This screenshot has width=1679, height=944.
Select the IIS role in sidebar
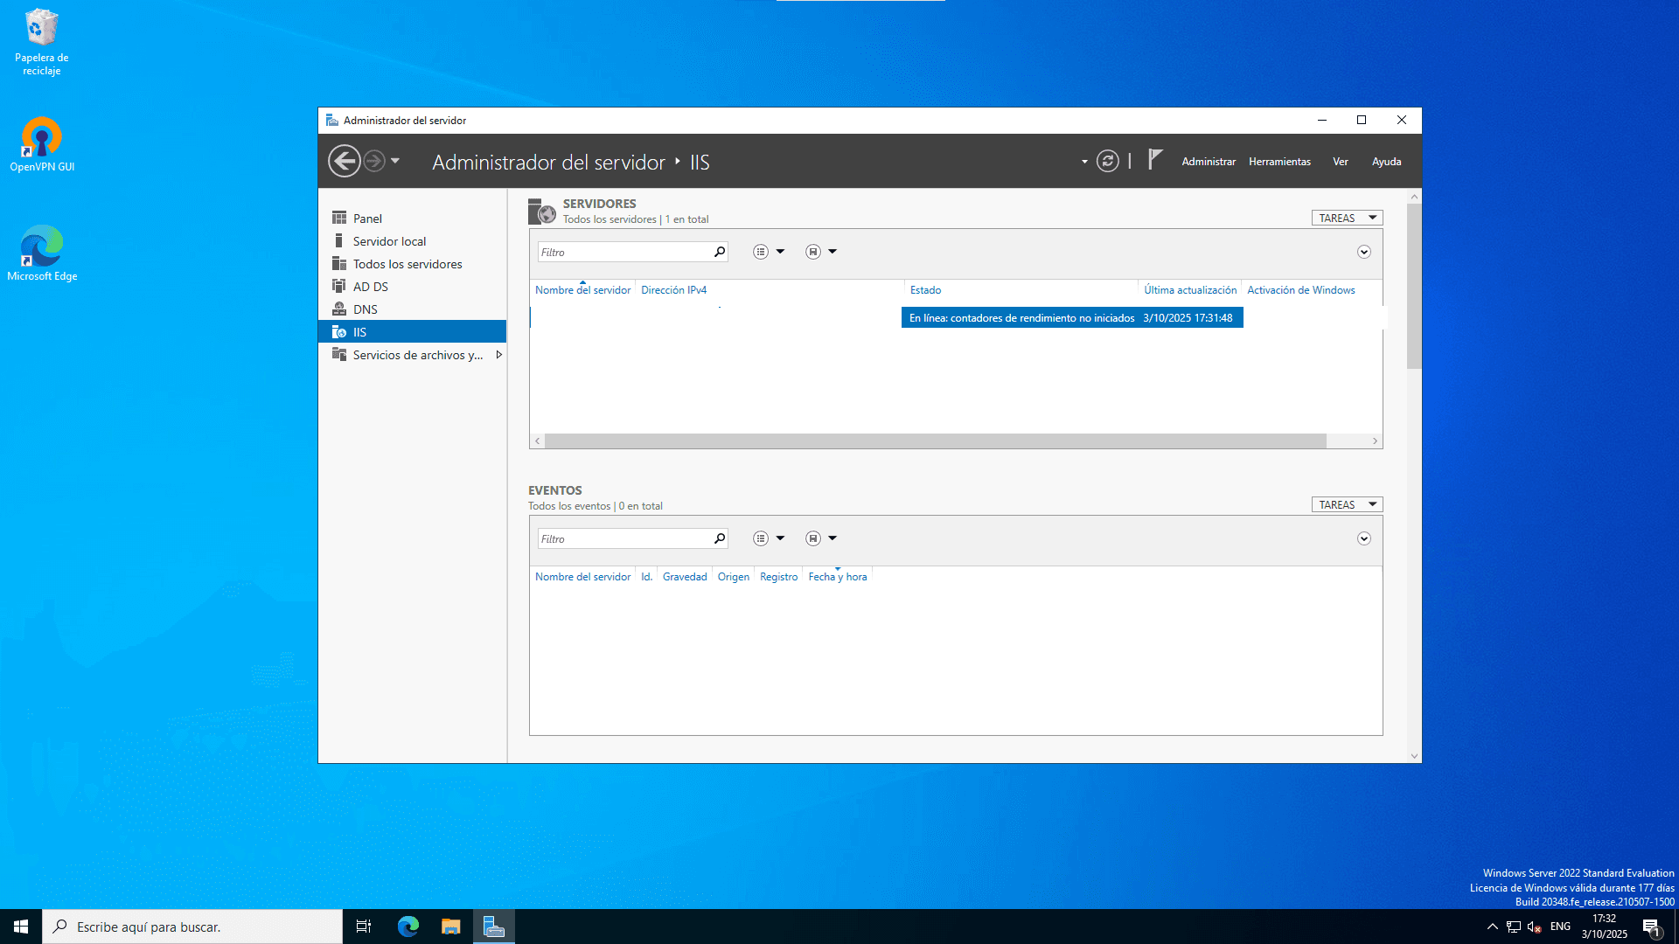pyautogui.click(x=360, y=331)
